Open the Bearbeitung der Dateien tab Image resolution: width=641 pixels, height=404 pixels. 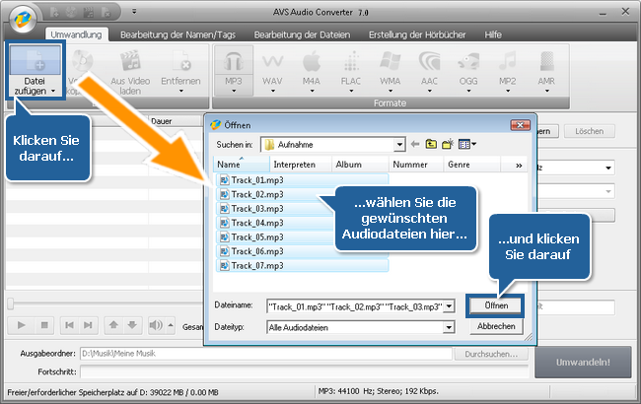coord(302,34)
